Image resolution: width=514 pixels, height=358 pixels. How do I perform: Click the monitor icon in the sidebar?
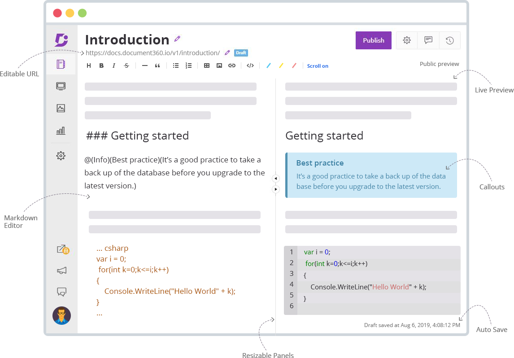[61, 86]
